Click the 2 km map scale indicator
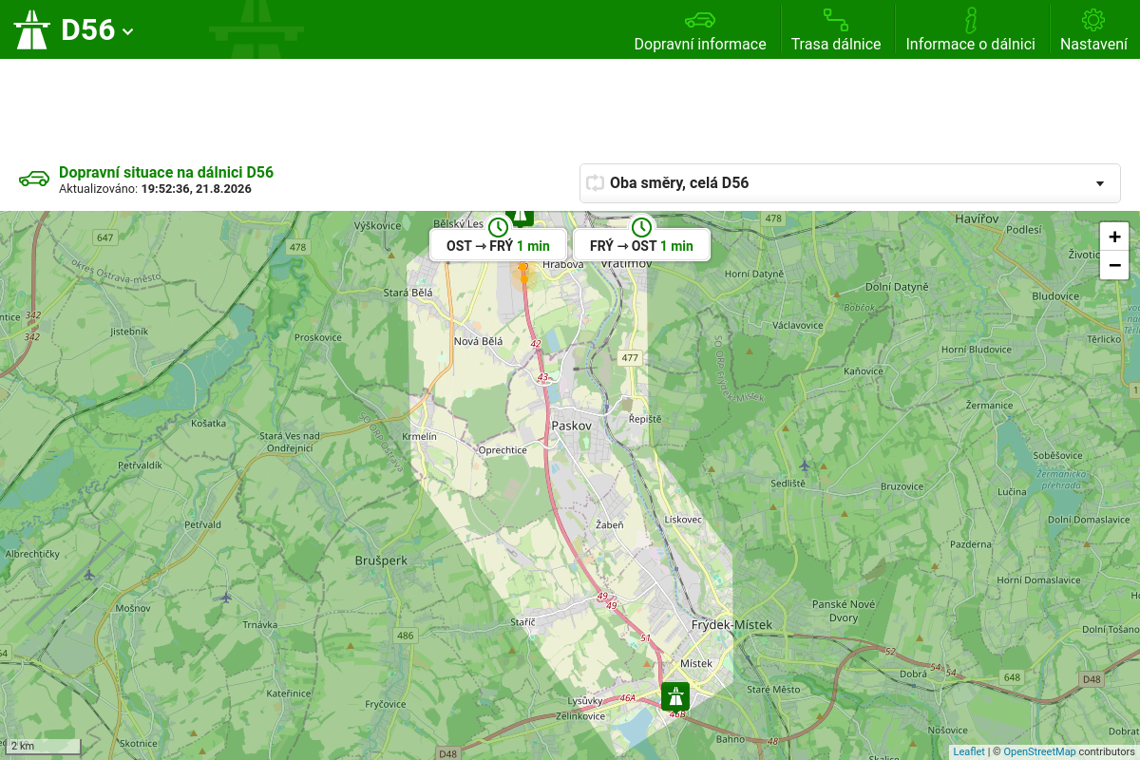1140x760 pixels. (45, 746)
